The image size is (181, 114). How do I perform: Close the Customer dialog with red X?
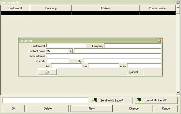coord(160,40)
